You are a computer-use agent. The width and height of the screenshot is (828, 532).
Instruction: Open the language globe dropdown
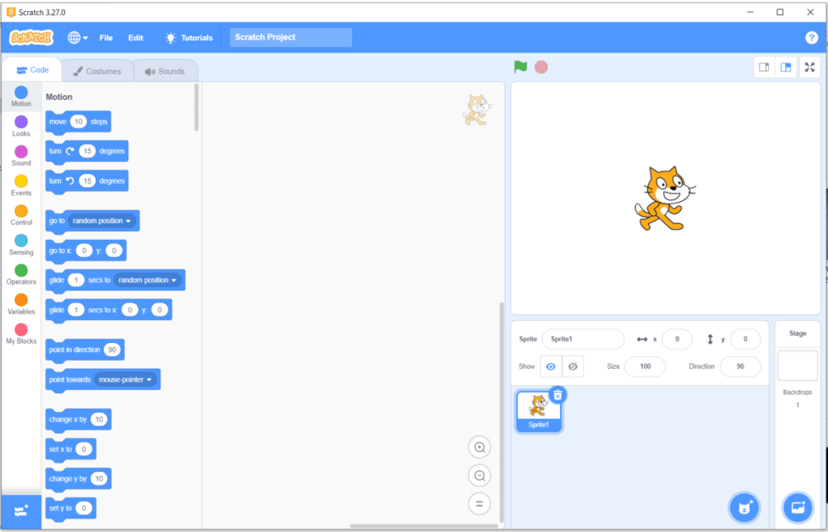coord(76,37)
